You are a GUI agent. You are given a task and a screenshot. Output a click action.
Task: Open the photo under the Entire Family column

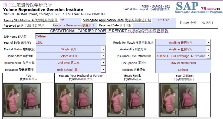pos(126,100)
